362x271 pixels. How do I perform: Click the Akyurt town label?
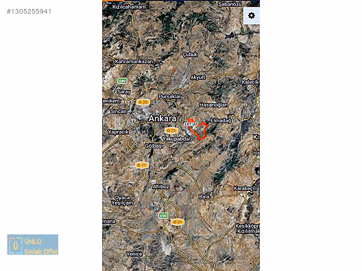198,77
